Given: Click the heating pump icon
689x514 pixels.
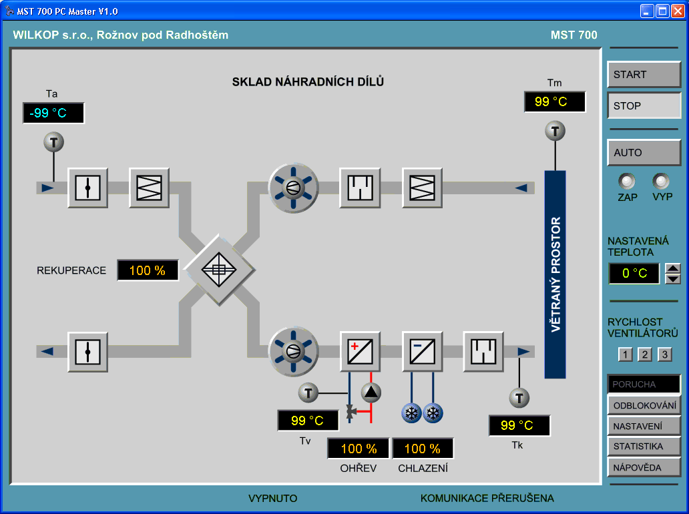Looking at the screenshot, I should point(371,393).
